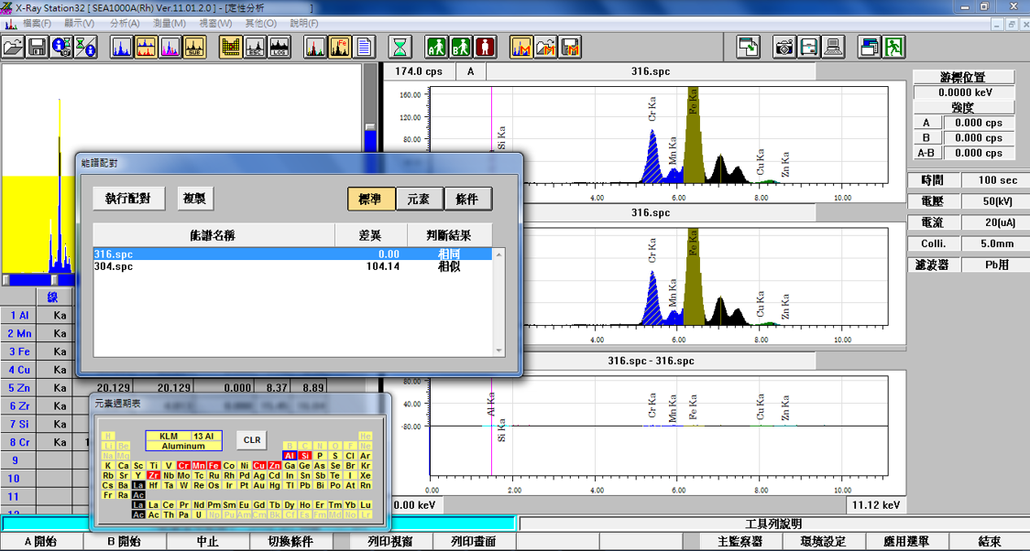Open the 其他(O) menu
Viewport: 1030px width, 551px height.
pos(261,23)
